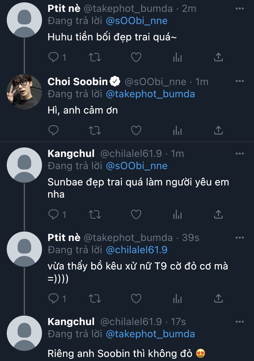Viewport: 254px width, 361px height.
Task: Open the @sOObi_nne mention under Kangchul's 1m tweet
Action: [x=136, y=166]
